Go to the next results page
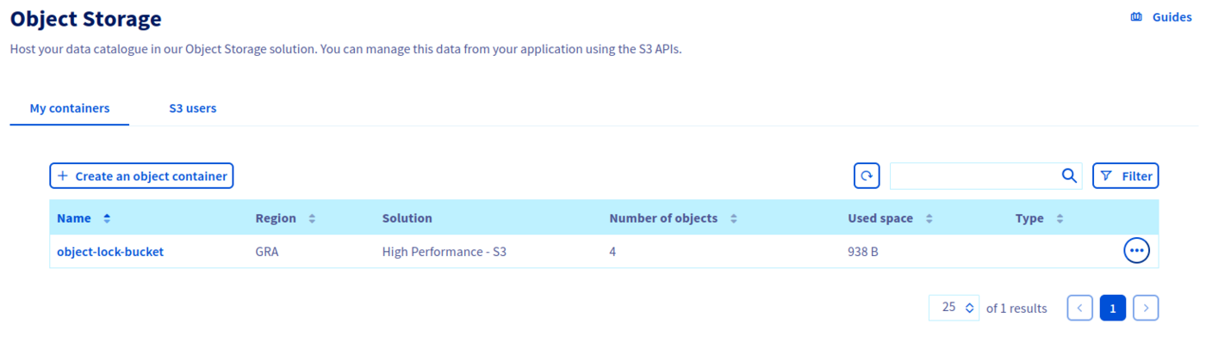 pos(1145,308)
